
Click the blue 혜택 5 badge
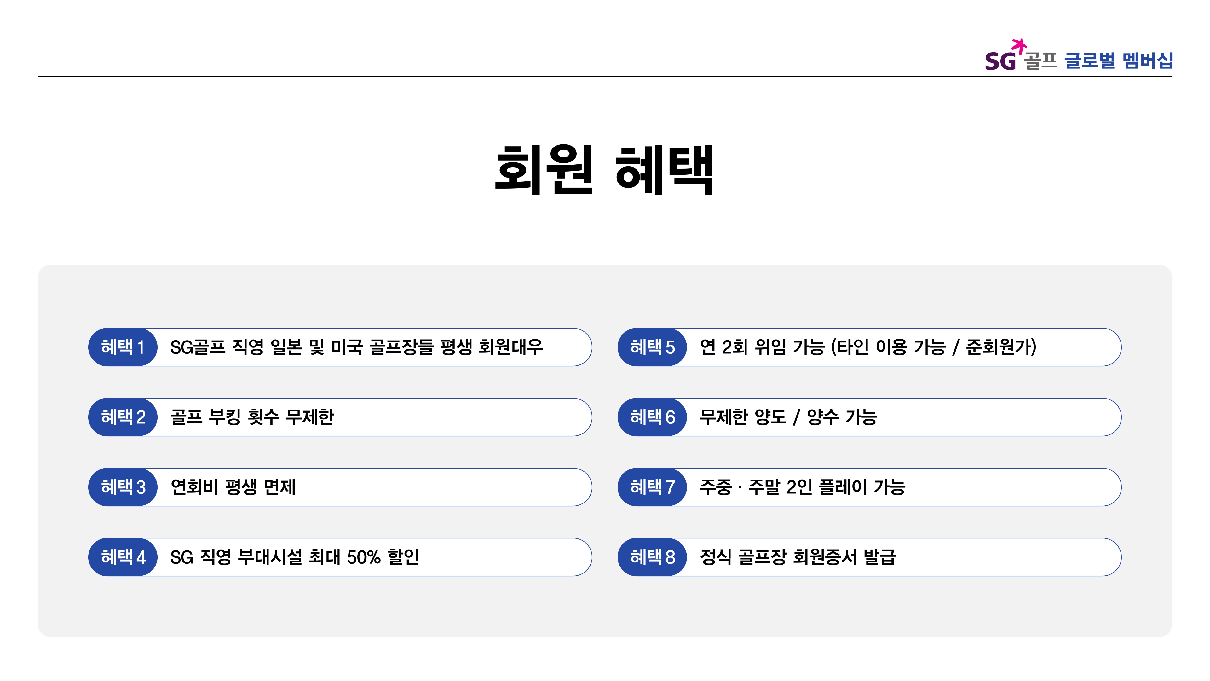tap(652, 347)
